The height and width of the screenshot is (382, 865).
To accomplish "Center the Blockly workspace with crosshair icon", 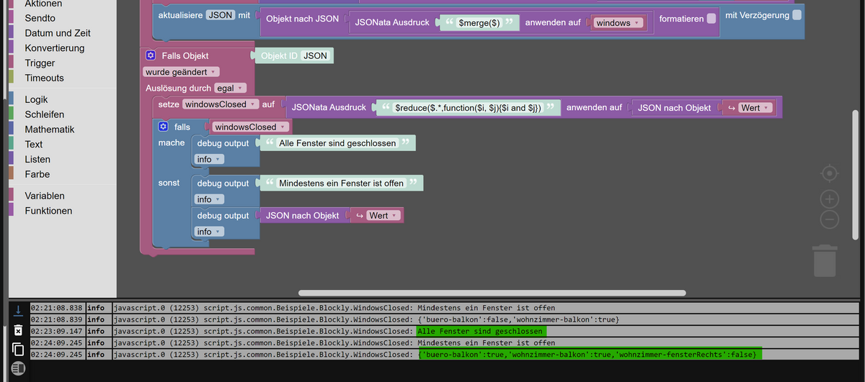I will [830, 173].
